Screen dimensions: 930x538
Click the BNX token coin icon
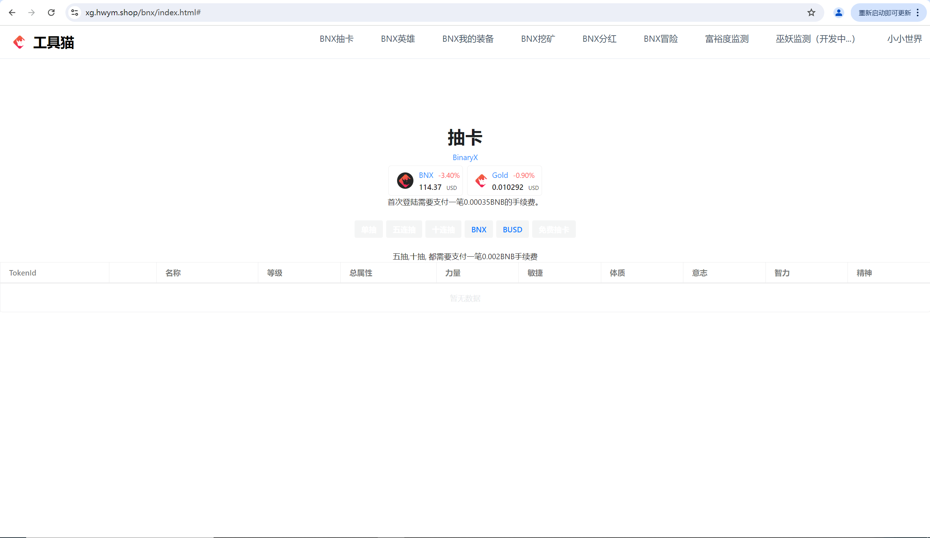(405, 181)
